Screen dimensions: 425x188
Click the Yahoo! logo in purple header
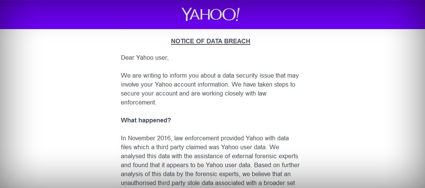tap(210, 14)
